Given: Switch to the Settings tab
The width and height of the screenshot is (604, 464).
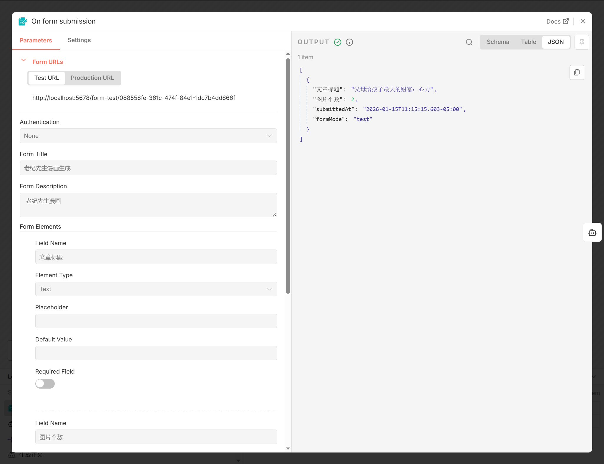Looking at the screenshot, I should point(79,40).
